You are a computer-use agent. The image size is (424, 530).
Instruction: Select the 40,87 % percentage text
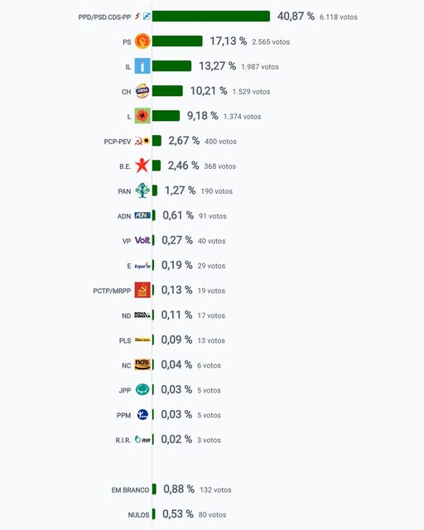coord(296,17)
